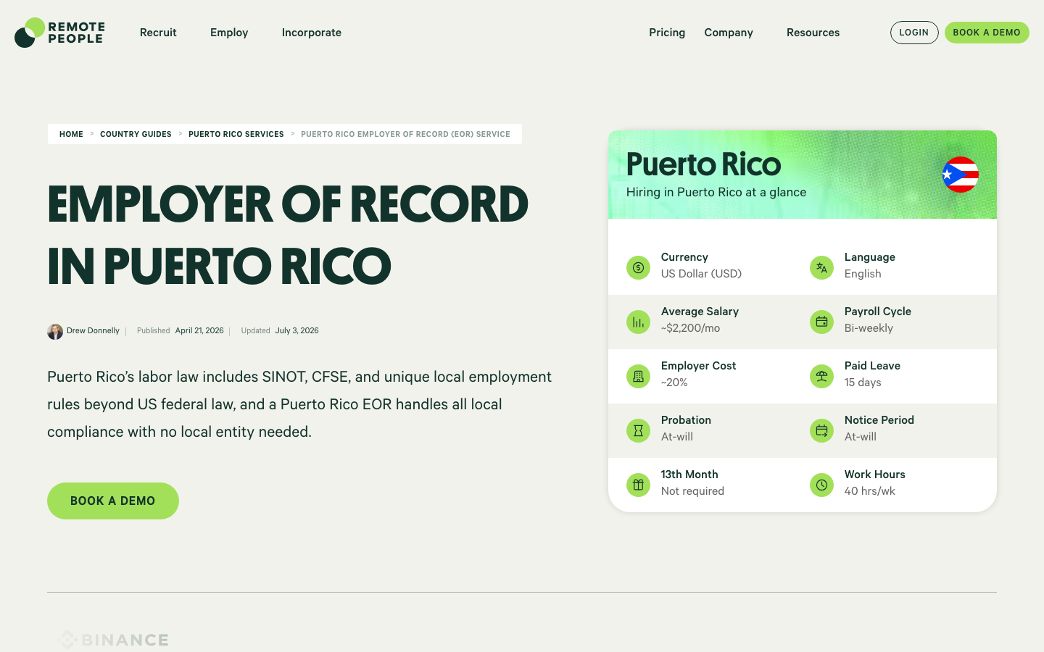This screenshot has height=652, width=1044.
Task: Click the 'At-will' value under Probation
Action: (677, 437)
